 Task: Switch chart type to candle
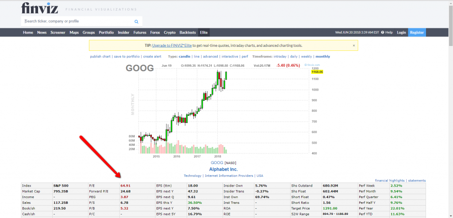tap(184, 57)
